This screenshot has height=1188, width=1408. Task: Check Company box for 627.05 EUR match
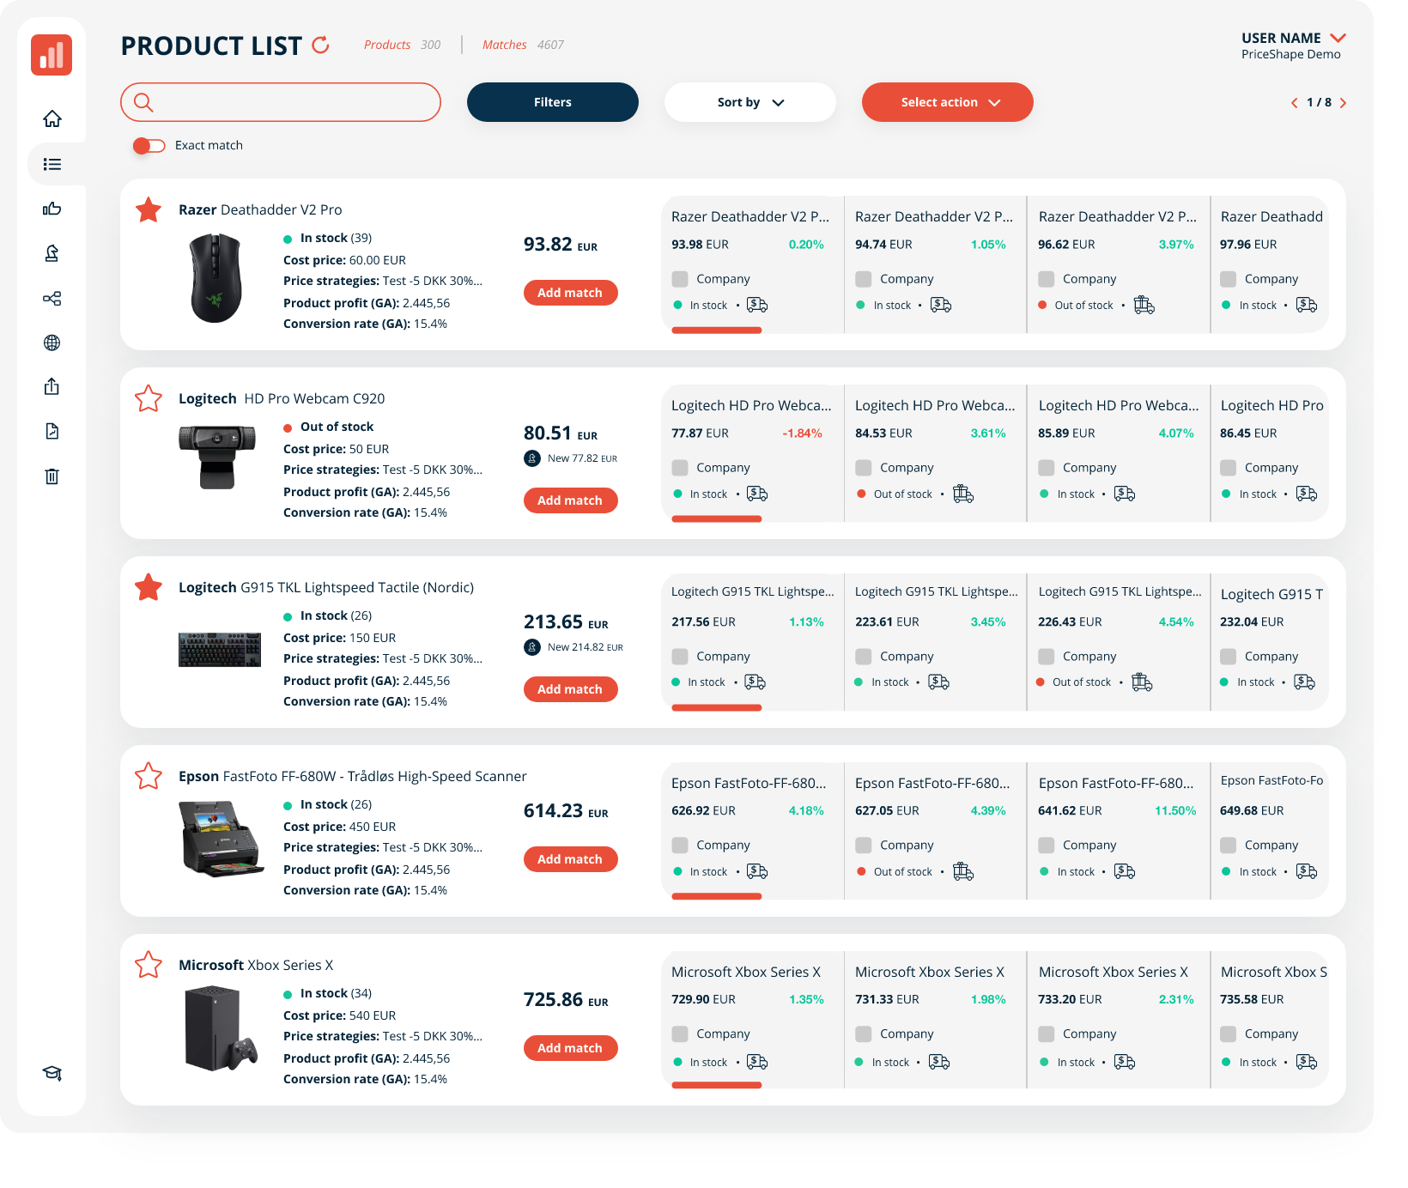pyautogui.click(x=864, y=846)
